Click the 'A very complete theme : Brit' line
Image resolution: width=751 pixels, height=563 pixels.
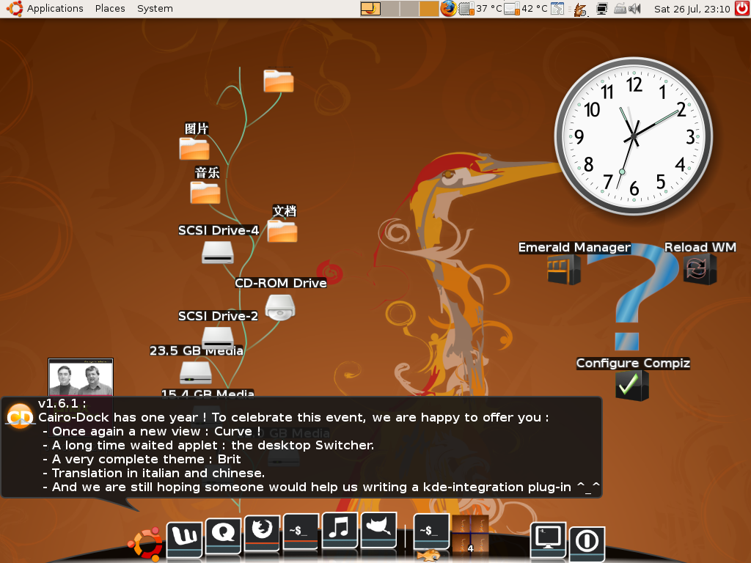(x=142, y=459)
